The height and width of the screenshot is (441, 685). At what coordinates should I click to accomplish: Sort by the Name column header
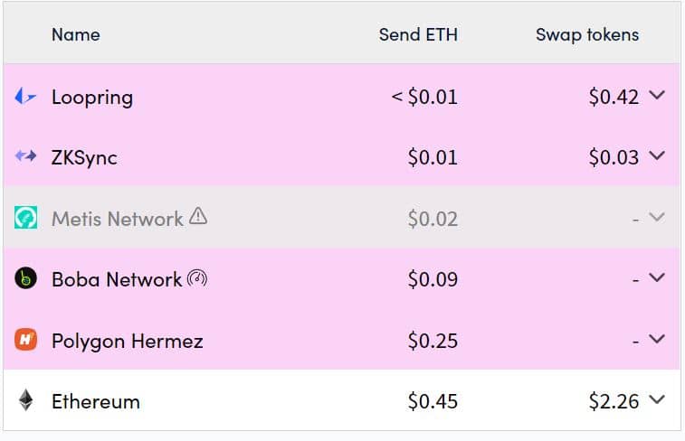(x=75, y=34)
